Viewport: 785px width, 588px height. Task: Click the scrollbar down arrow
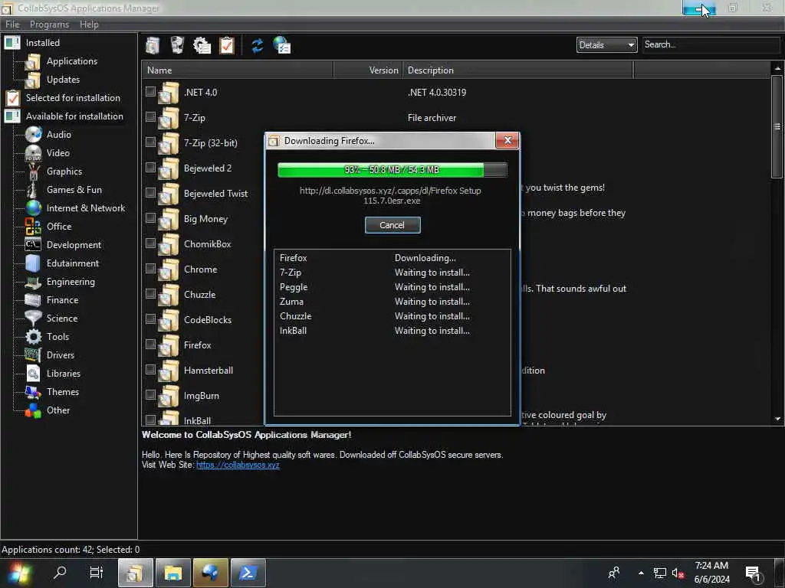(777, 419)
